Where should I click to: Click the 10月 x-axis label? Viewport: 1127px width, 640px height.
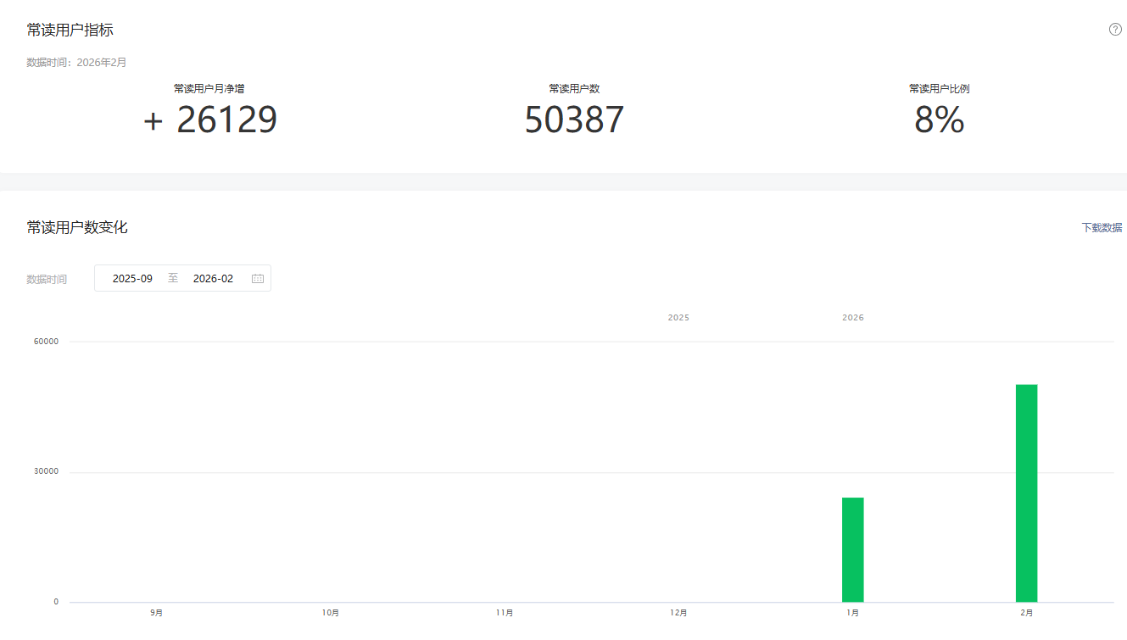click(331, 613)
